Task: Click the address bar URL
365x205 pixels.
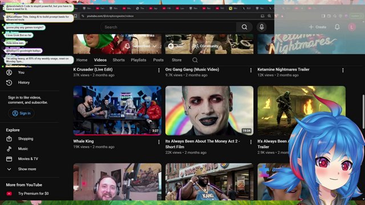Action: 110,16
